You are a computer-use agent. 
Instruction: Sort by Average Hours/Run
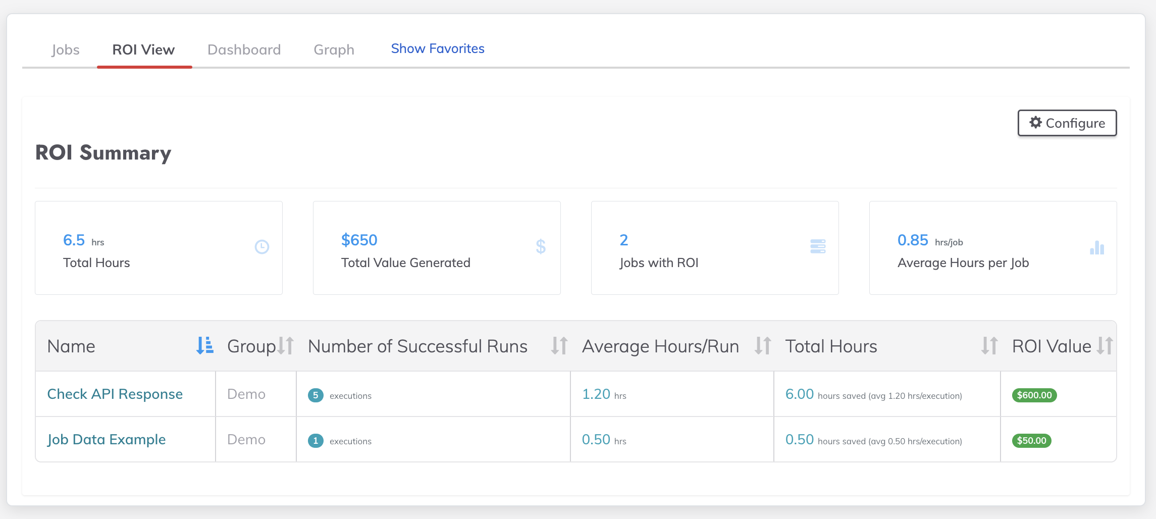click(x=763, y=346)
